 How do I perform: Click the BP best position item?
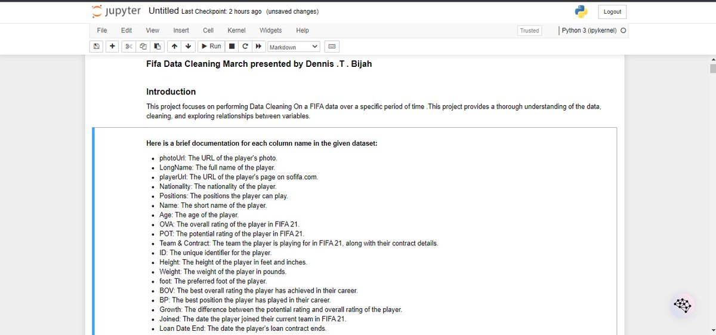pos(245,300)
